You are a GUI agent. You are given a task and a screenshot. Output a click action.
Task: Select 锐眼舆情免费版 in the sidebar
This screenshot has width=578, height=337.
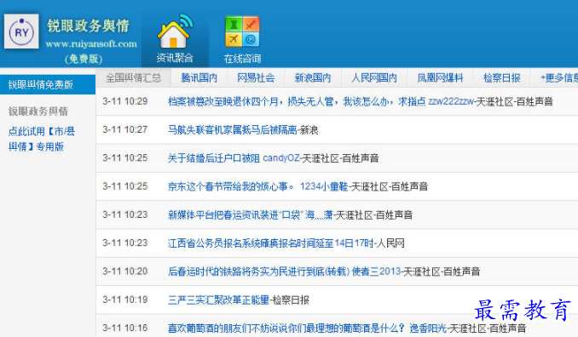coord(48,84)
